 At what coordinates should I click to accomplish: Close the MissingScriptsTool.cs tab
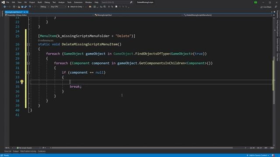click(27, 12)
